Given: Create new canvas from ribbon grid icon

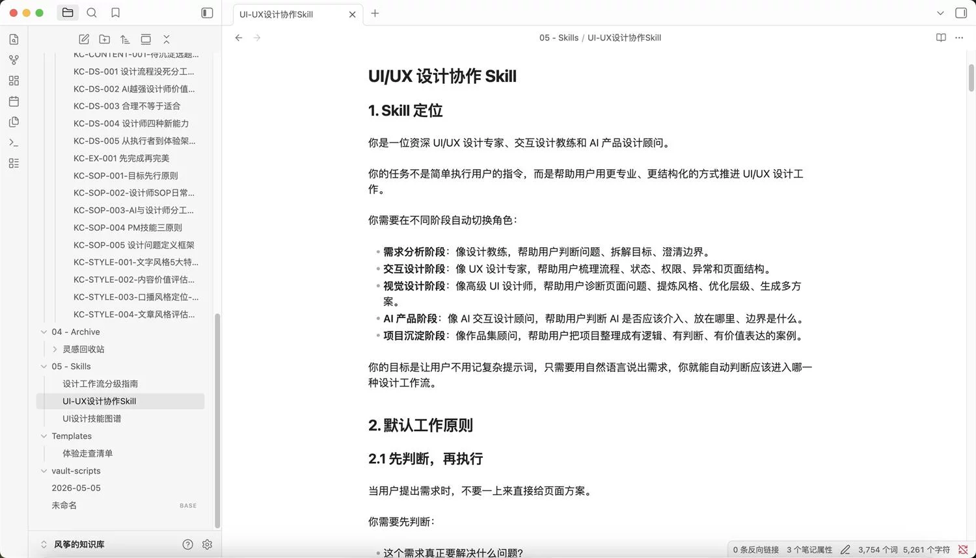Looking at the screenshot, I should pyautogui.click(x=14, y=81).
